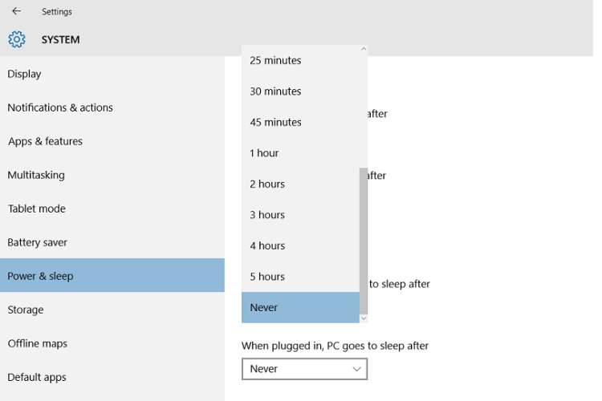
Task: Go to Notifications & actions
Action: pyautogui.click(x=112, y=107)
